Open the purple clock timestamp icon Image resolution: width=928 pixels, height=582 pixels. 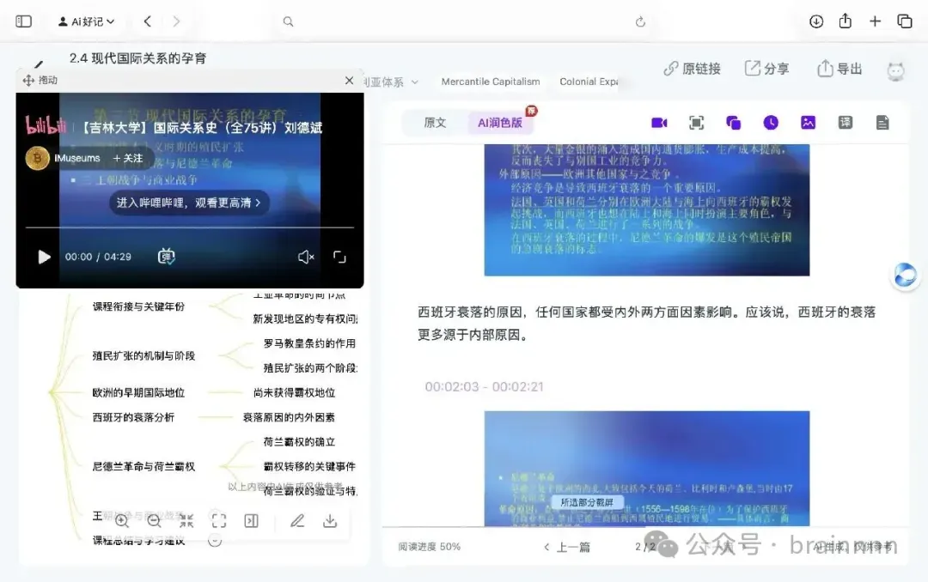pyautogui.click(x=771, y=123)
